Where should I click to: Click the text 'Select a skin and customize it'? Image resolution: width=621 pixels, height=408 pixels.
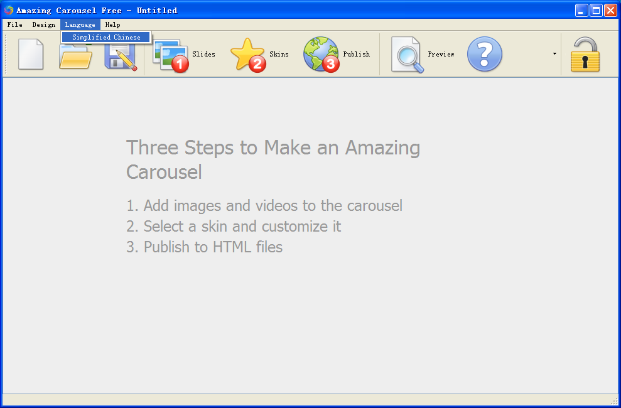pyautogui.click(x=242, y=227)
